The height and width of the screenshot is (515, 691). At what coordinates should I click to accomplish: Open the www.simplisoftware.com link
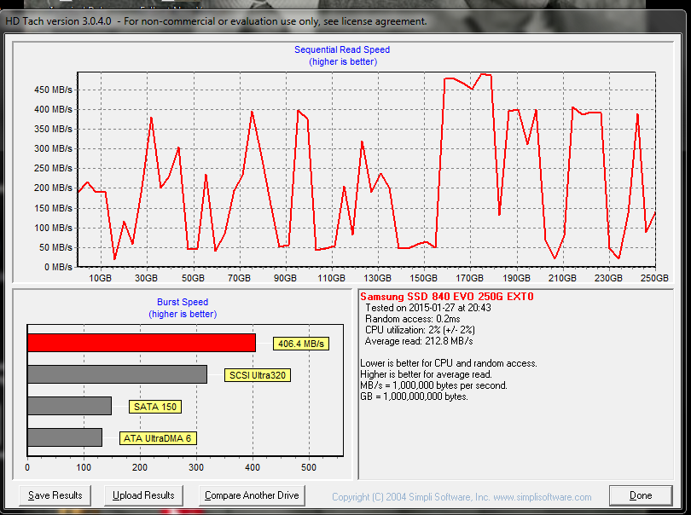point(542,497)
